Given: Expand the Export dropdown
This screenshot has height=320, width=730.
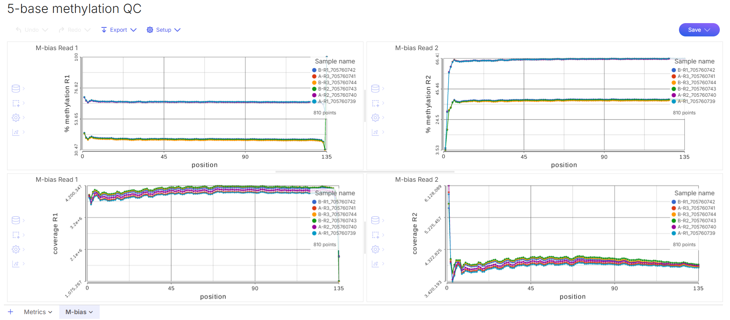Looking at the screenshot, I should pyautogui.click(x=119, y=30).
